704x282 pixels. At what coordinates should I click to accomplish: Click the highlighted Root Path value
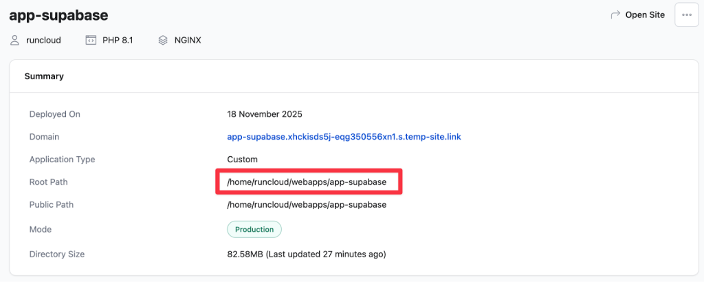coord(307,182)
